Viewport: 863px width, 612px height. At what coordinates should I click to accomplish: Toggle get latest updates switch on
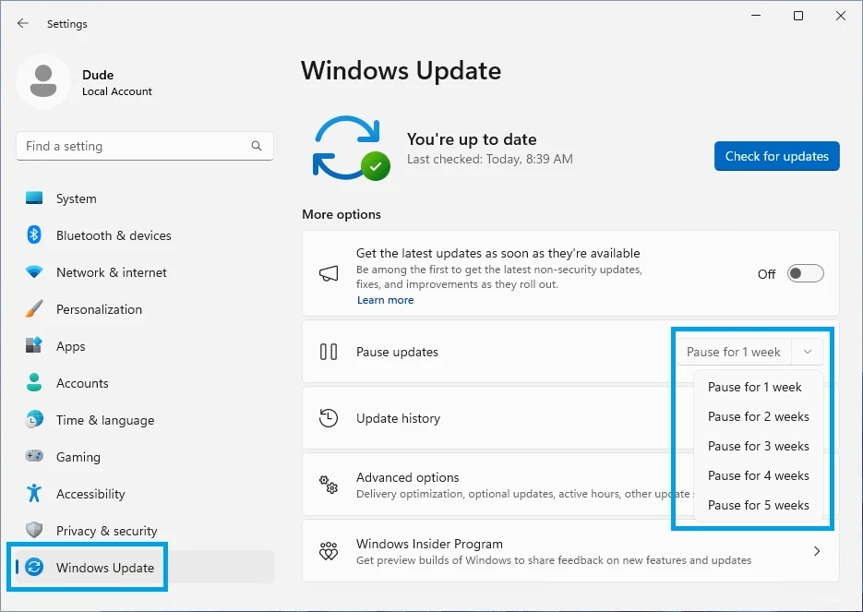(805, 274)
